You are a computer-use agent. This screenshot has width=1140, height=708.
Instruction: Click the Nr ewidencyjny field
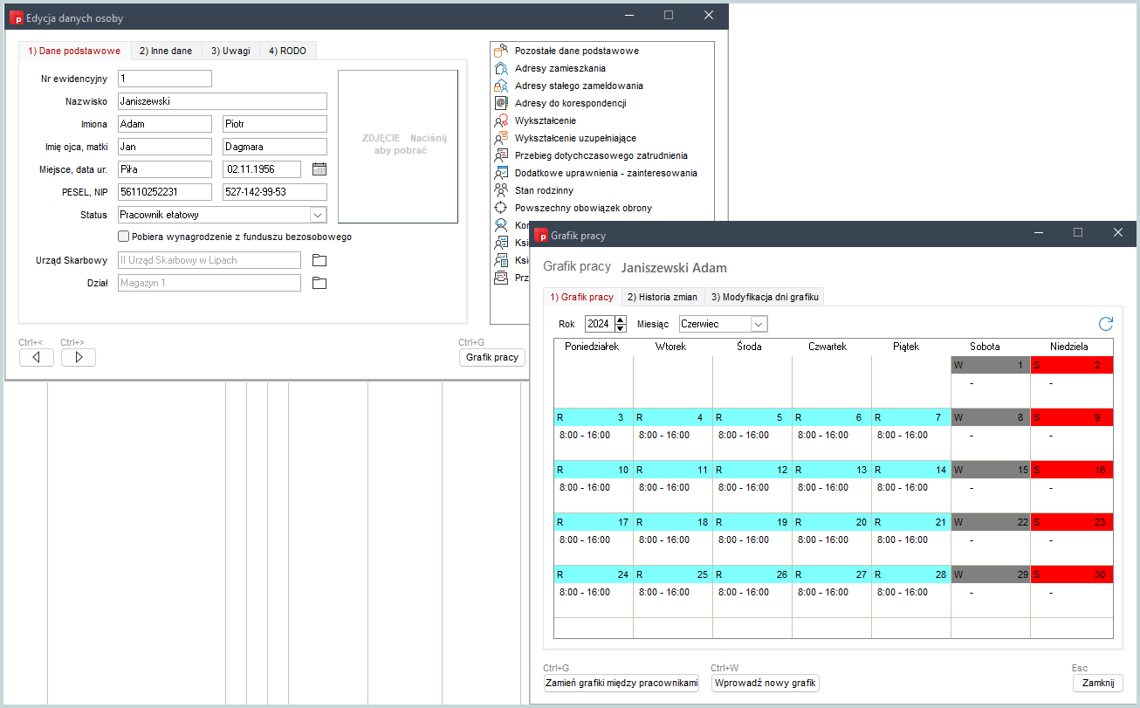click(165, 79)
